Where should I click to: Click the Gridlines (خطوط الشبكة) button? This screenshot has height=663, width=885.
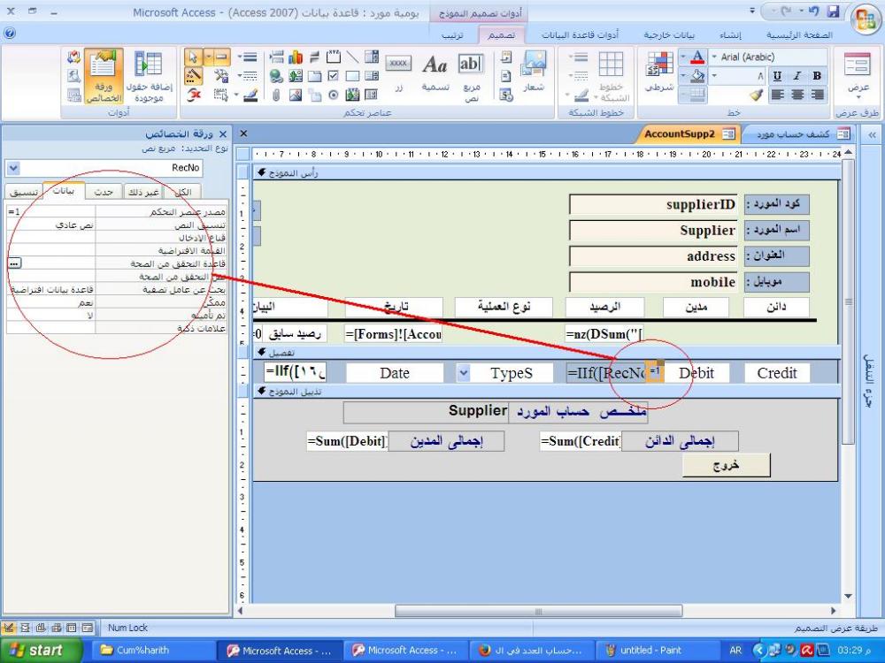611,77
